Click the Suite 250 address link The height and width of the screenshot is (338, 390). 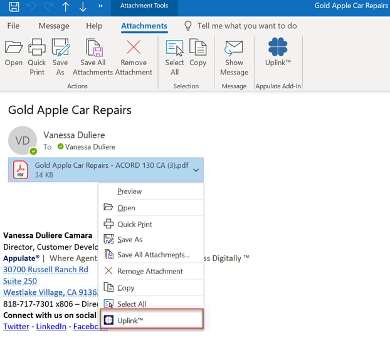(x=20, y=281)
